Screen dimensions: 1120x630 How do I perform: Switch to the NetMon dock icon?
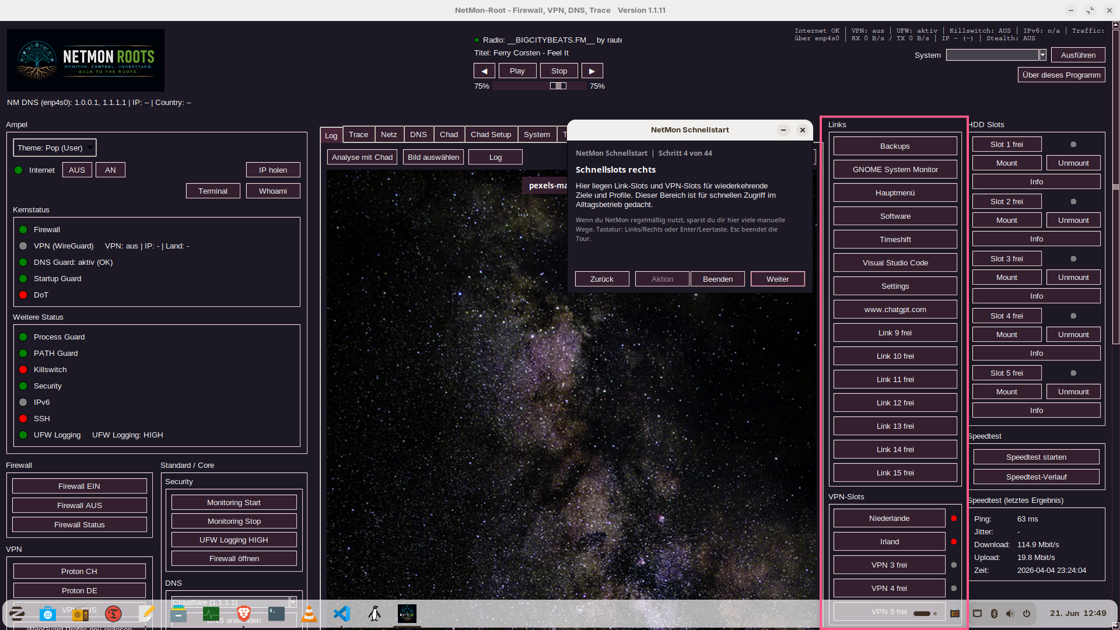(407, 614)
